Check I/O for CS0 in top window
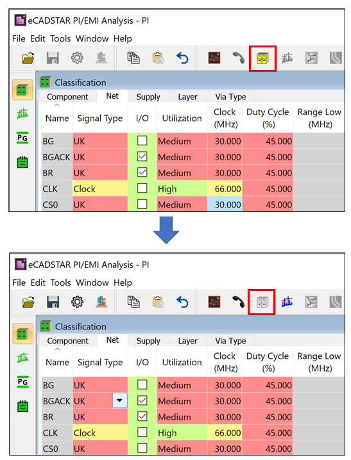351x460 pixels. (142, 204)
